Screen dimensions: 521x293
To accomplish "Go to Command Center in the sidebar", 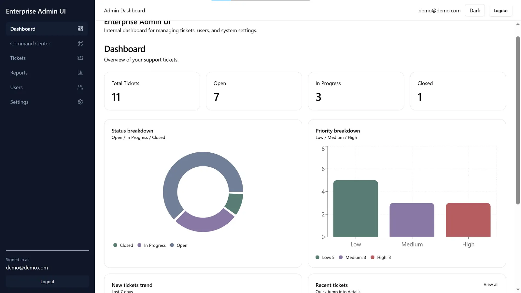I will [x=47, y=43].
